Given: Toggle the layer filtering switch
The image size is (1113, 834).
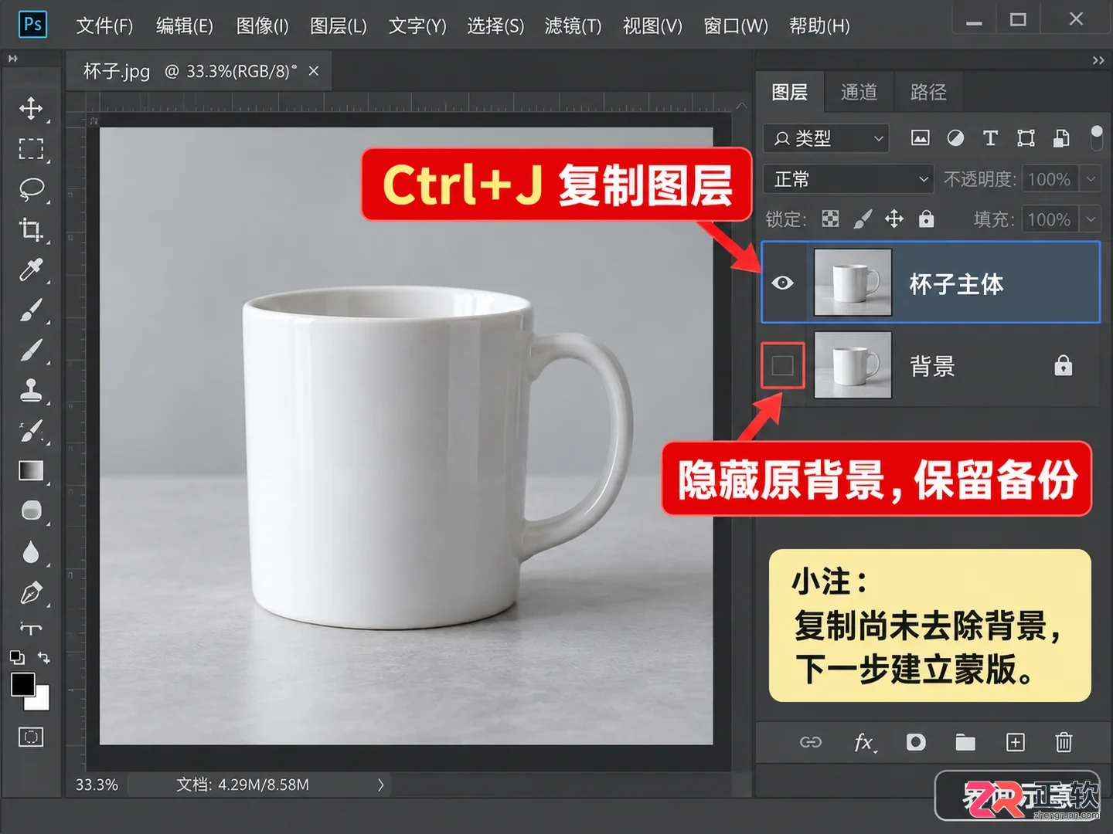Looking at the screenshot, I should tap(1096, 137).
